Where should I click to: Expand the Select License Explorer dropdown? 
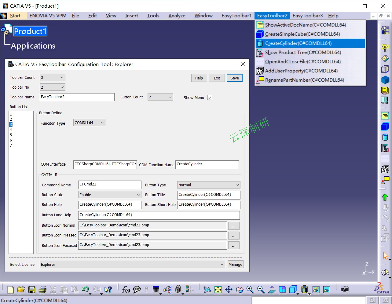(133, 265)
